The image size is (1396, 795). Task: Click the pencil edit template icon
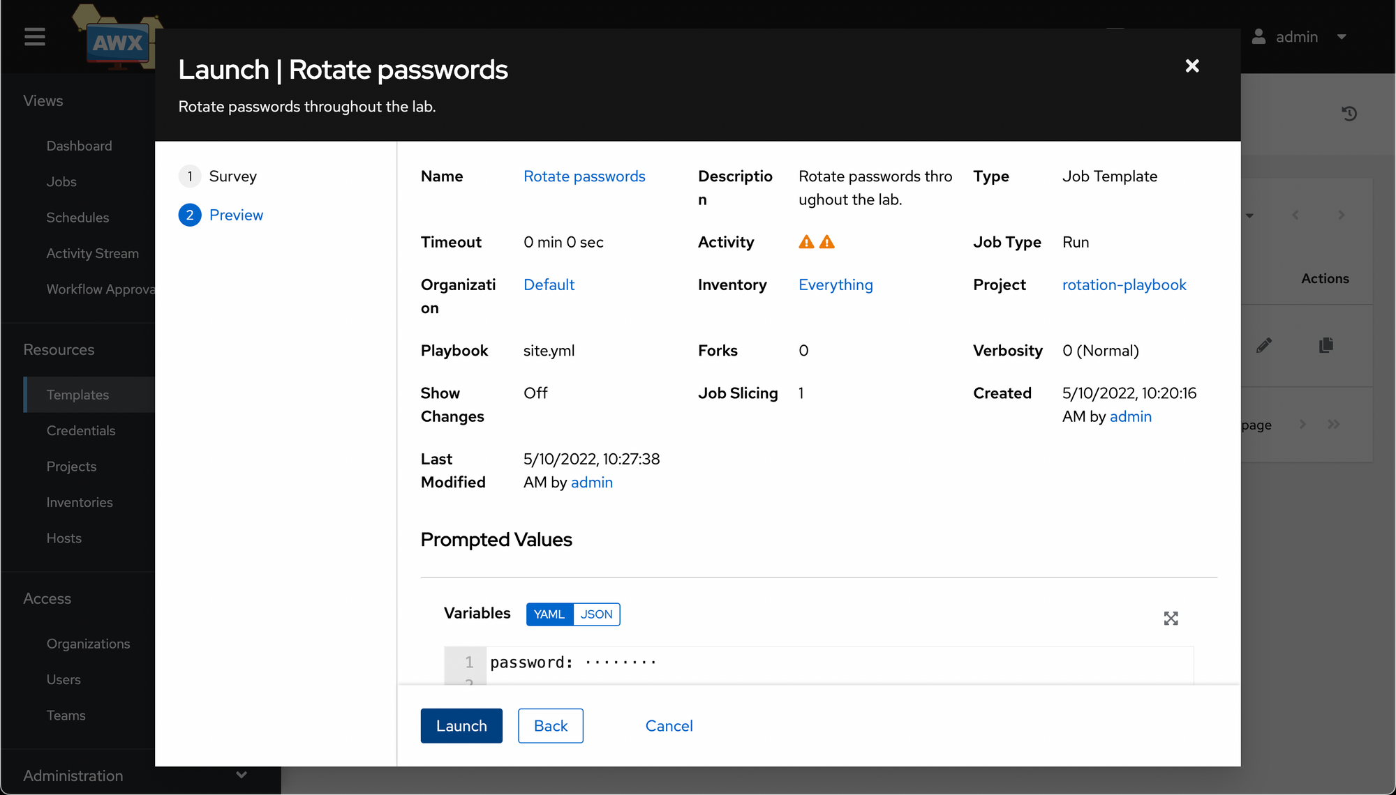(1264, 345)
